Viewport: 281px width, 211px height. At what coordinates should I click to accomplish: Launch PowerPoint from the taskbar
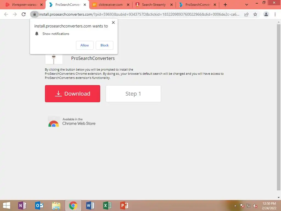[x=124, y=206]
